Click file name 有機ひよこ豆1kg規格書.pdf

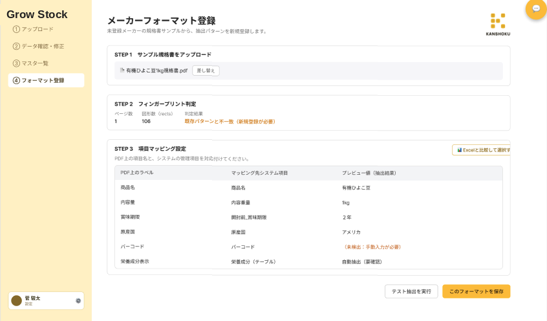pyautogui.click(x=156, y=71)
